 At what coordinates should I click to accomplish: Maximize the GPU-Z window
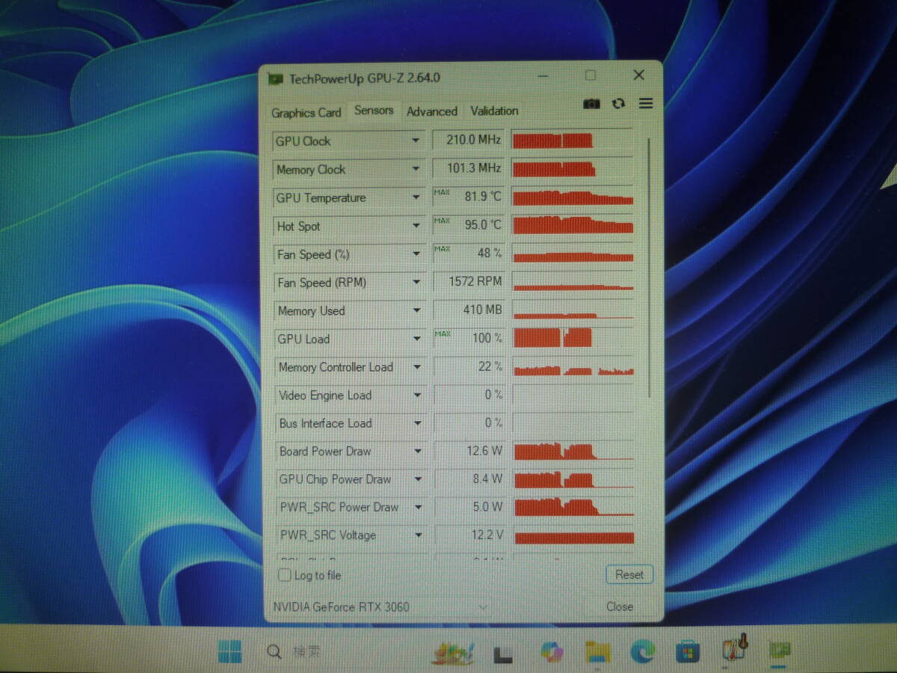pyautogui.click(x=591, y=75)
